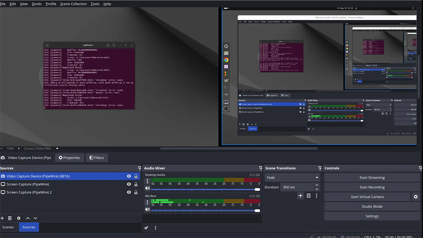
Task: Mute Desktop Audio speaker icon
Action: (147, 188)
